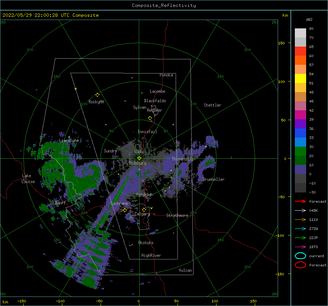Click the yellow diamond marker south of RedDeer
Screen dimensions: 328x306
coord(150,118)
